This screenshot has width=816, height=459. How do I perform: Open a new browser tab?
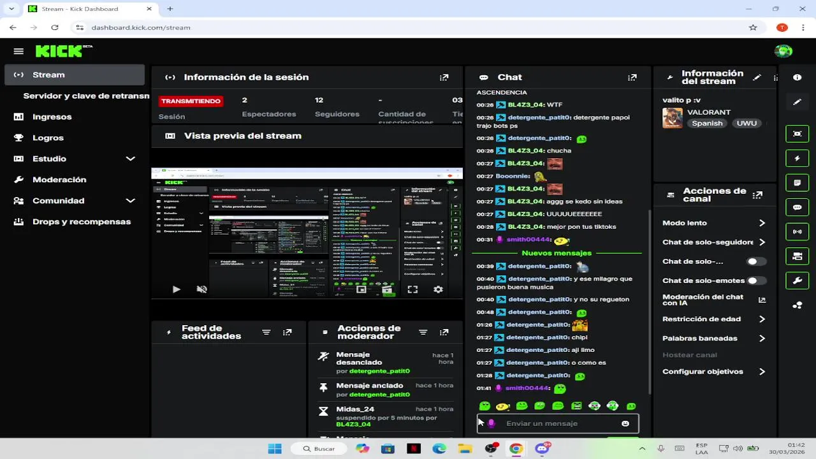coord(170,9)
